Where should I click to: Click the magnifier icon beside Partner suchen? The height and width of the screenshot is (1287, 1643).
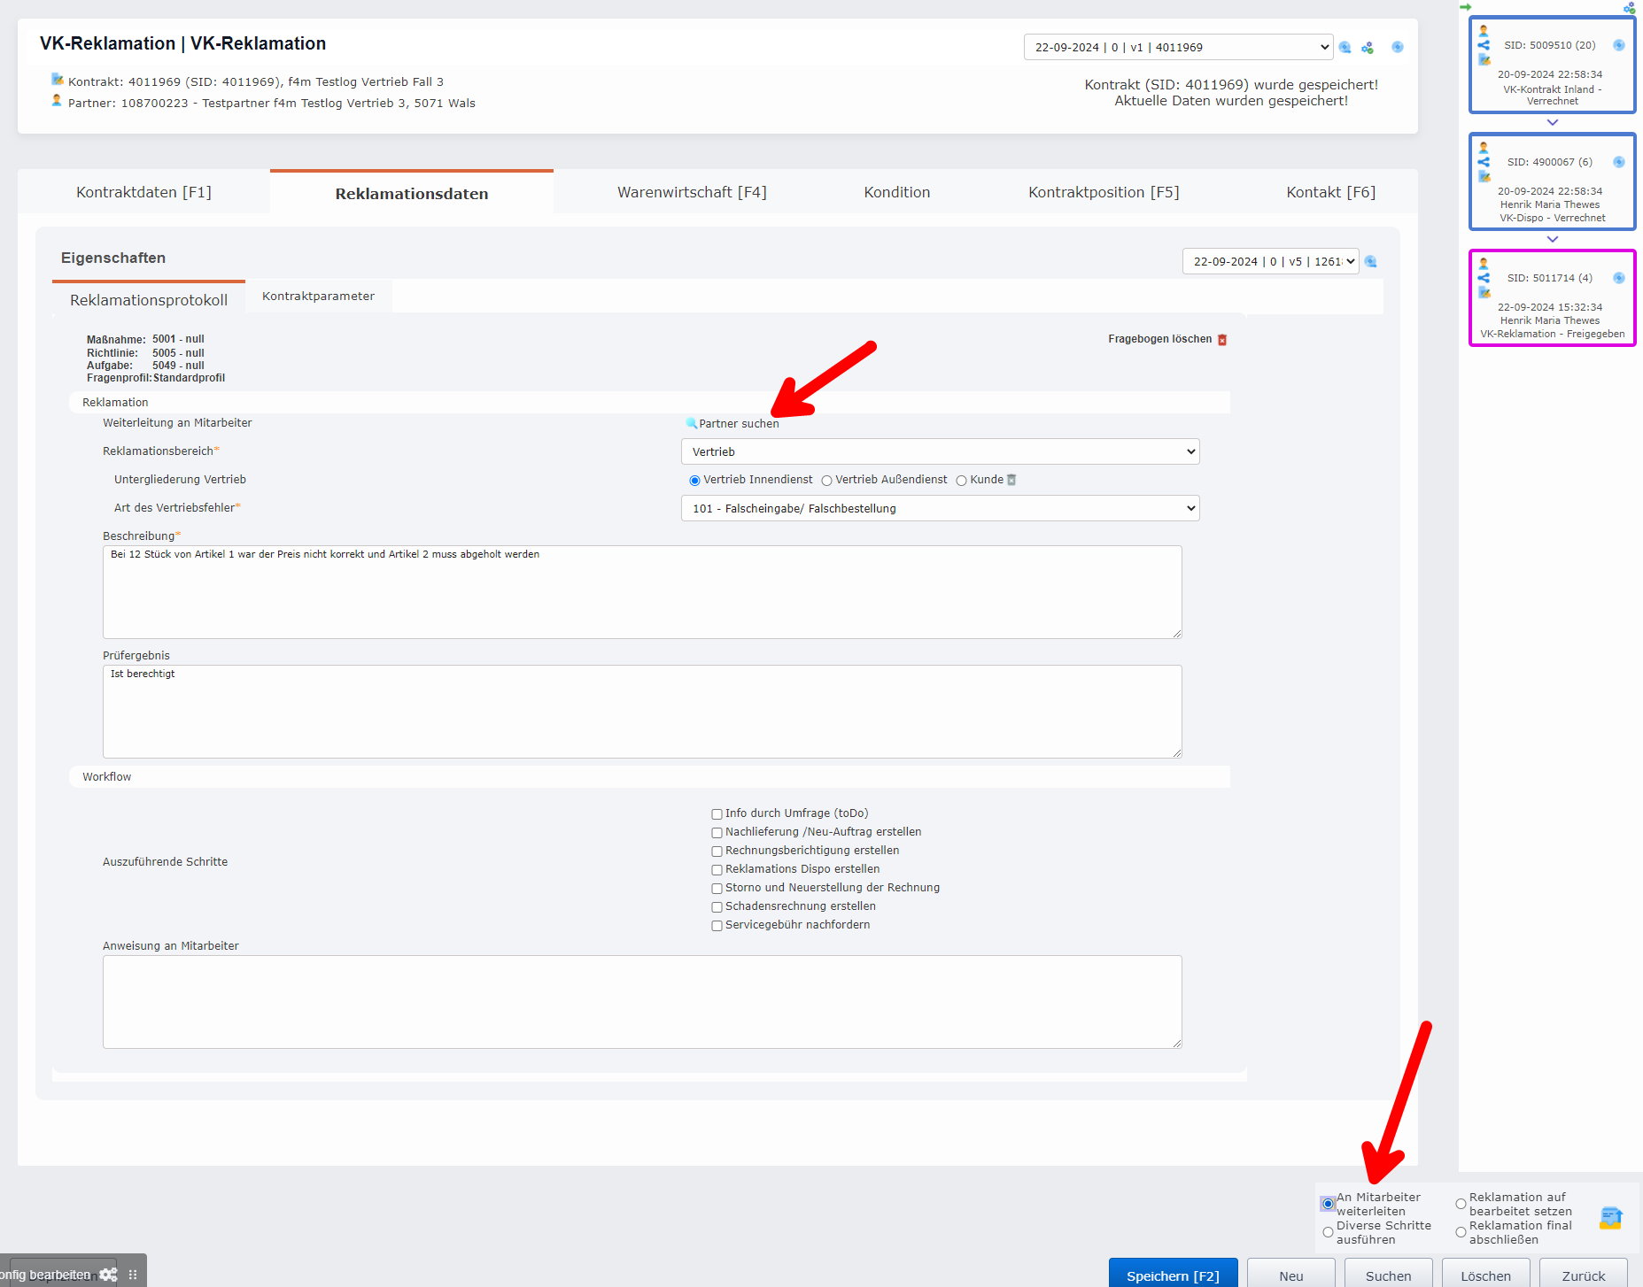692,423
